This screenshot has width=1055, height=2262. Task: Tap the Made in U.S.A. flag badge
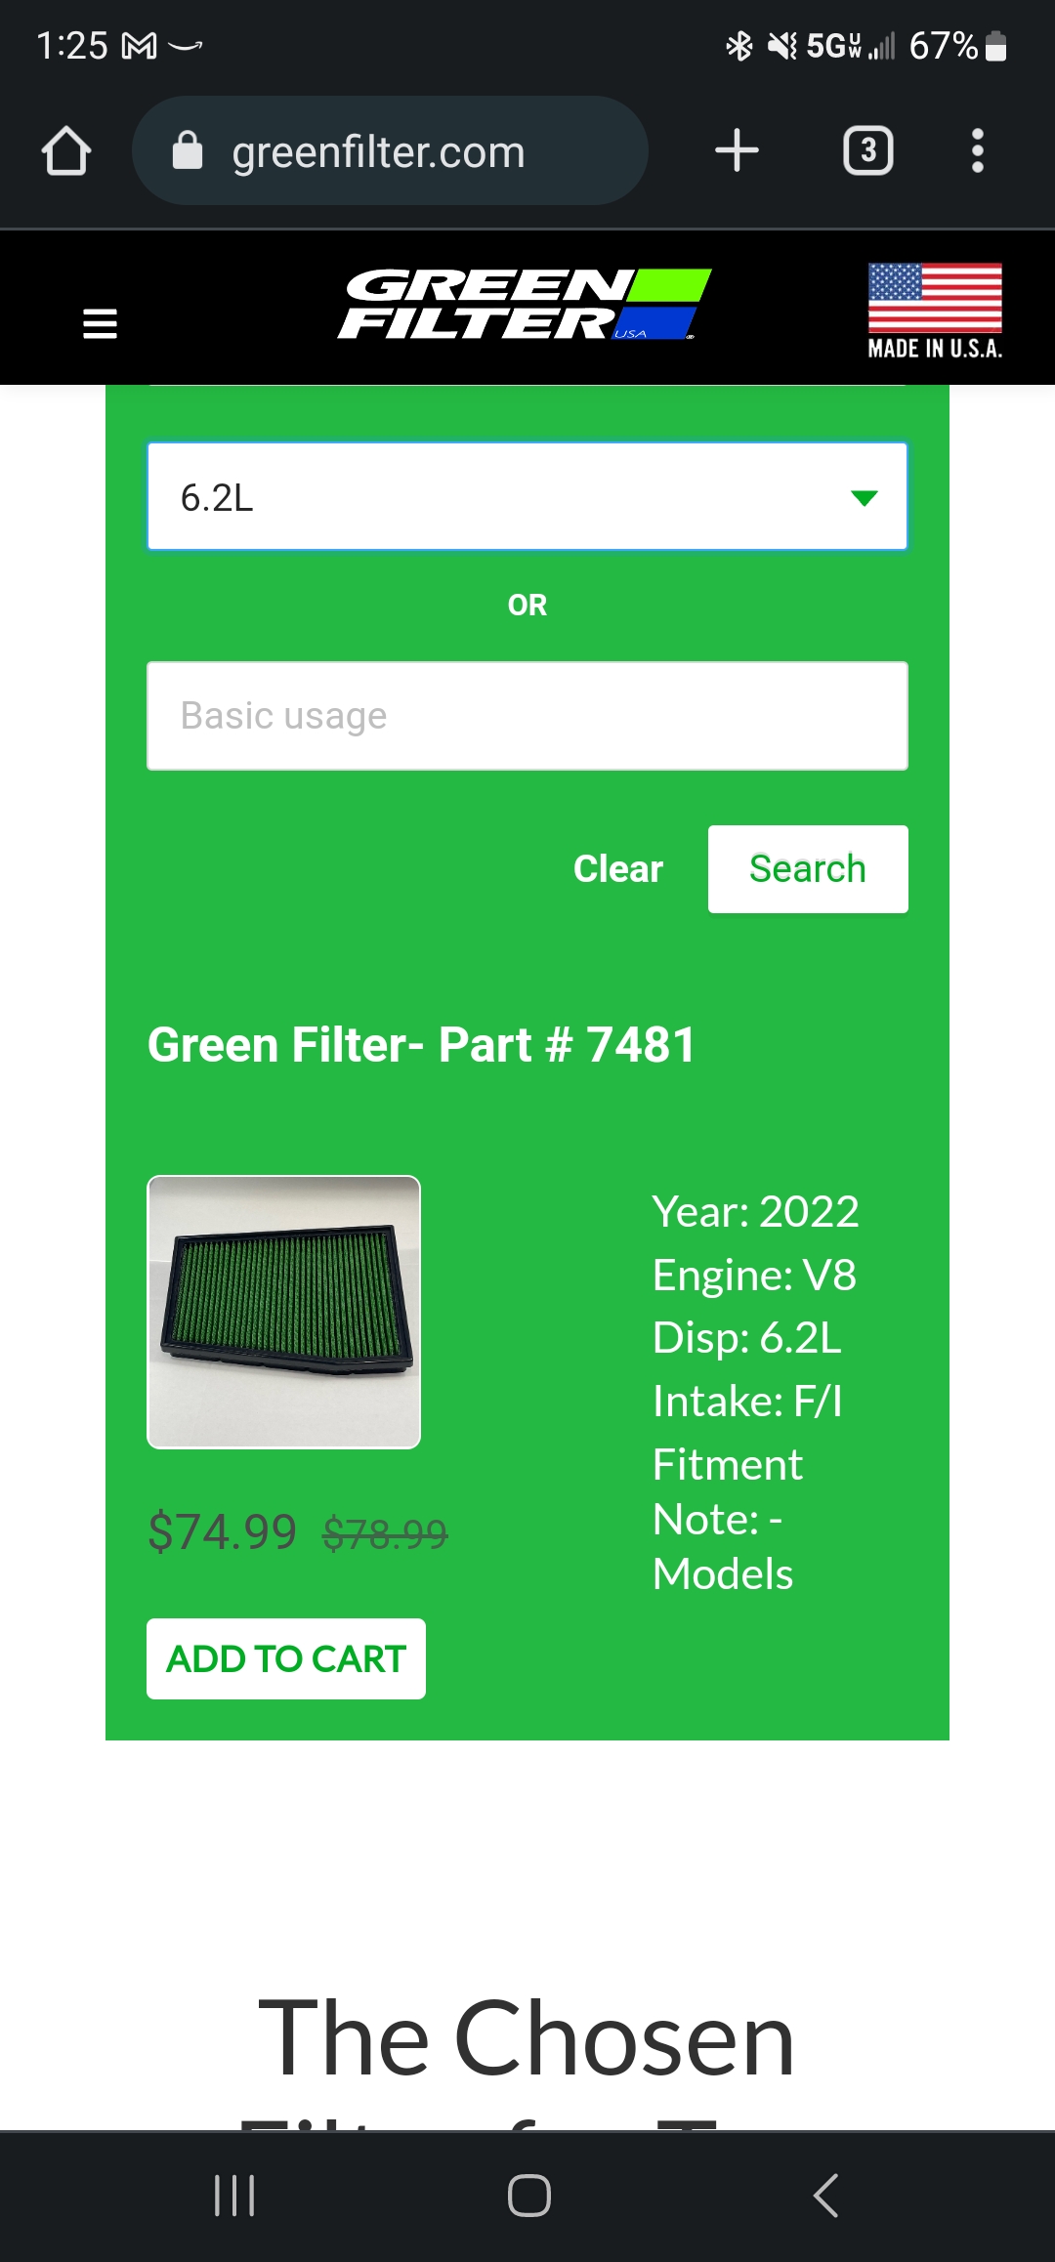pyautogui.click(x=935, y=312)
